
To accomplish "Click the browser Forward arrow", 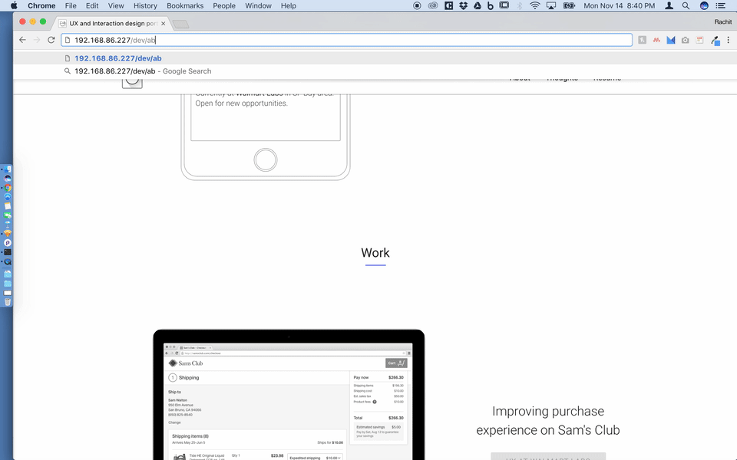I will pos(37,40).
